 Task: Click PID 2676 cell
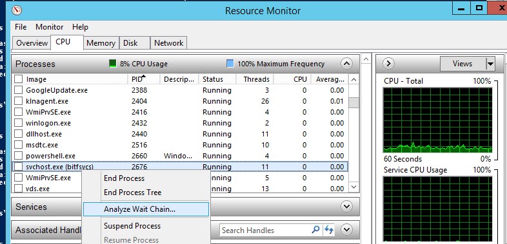tap(139, 167)
